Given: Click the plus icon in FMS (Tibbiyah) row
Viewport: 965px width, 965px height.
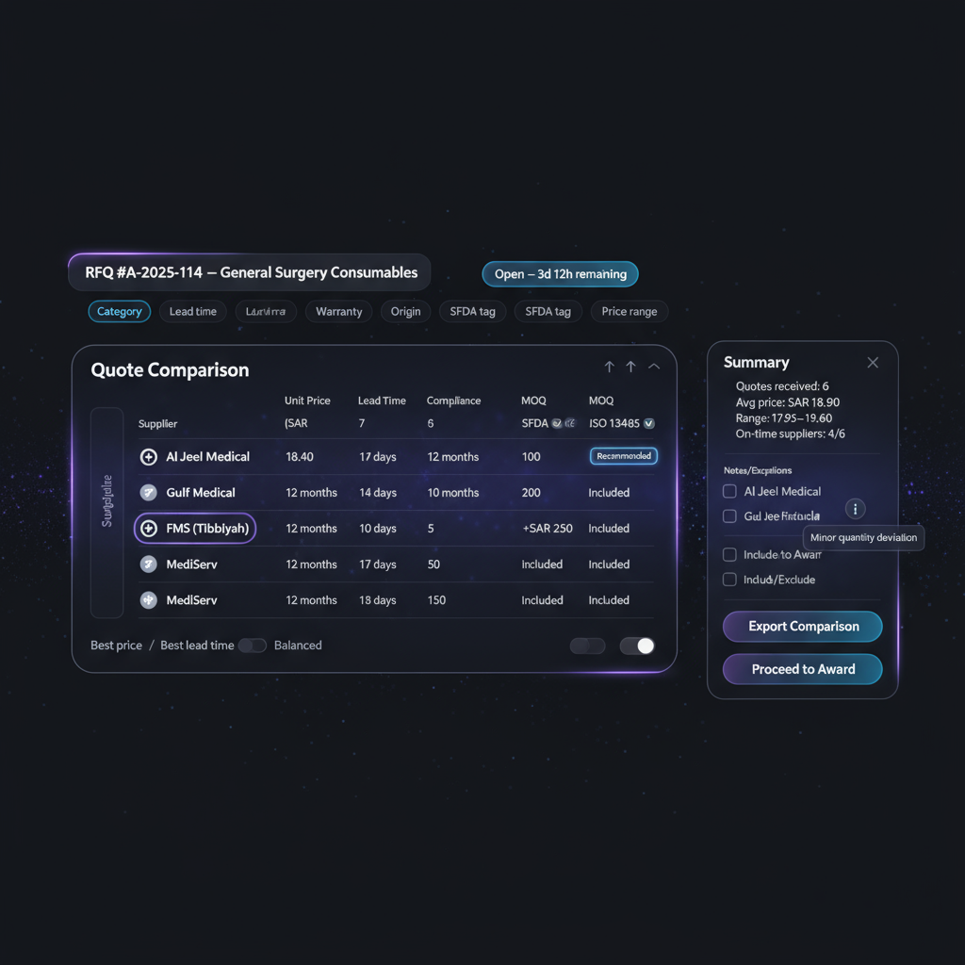Looking at the screenshot, I should pyautogui.click(x=148, y=529).
